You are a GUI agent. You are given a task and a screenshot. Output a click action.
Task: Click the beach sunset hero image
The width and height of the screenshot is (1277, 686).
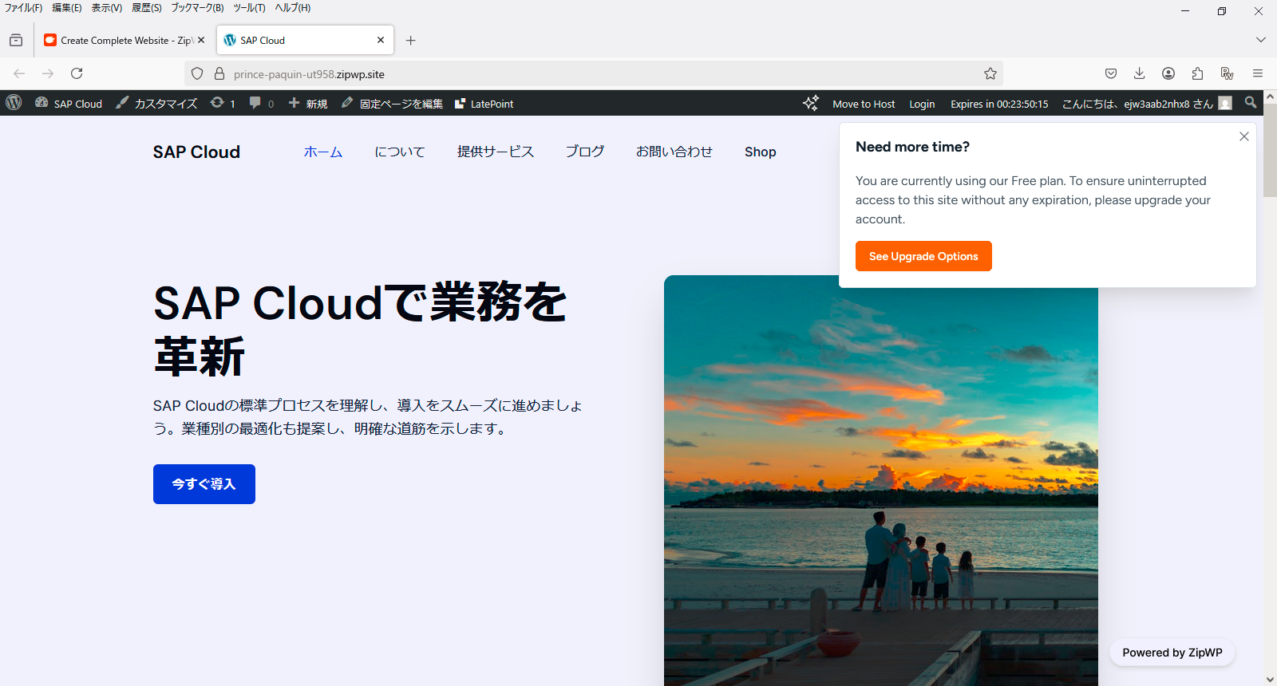pos(881,480)
